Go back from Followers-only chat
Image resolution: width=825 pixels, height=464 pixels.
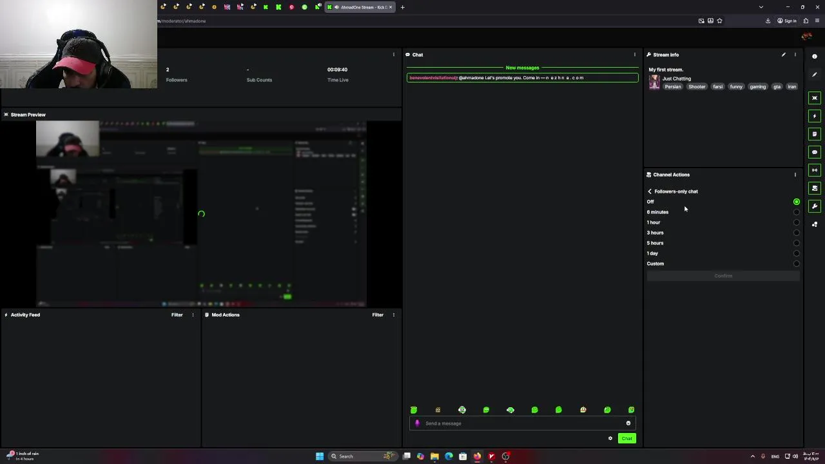[650, 191]
